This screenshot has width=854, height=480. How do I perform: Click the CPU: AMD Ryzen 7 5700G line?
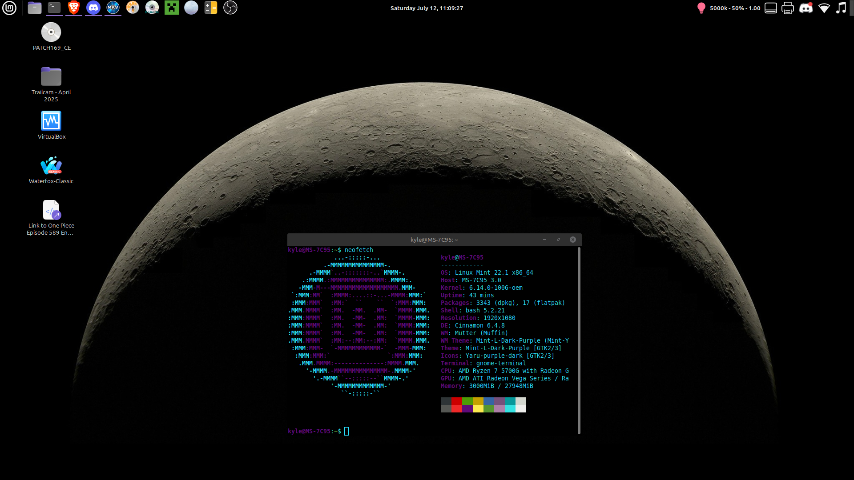pyautogui.click(x=505, y=371)
